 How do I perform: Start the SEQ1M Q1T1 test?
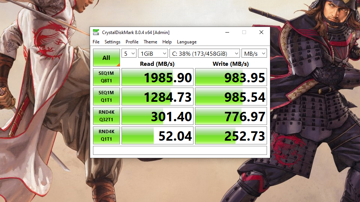pos(106,97)
